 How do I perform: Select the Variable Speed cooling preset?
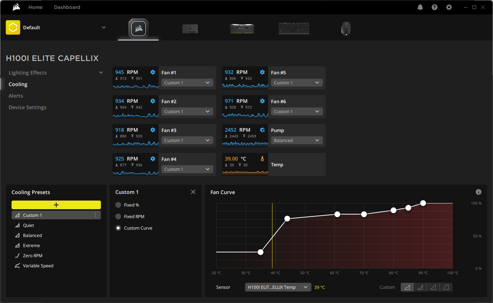(56, 265)
